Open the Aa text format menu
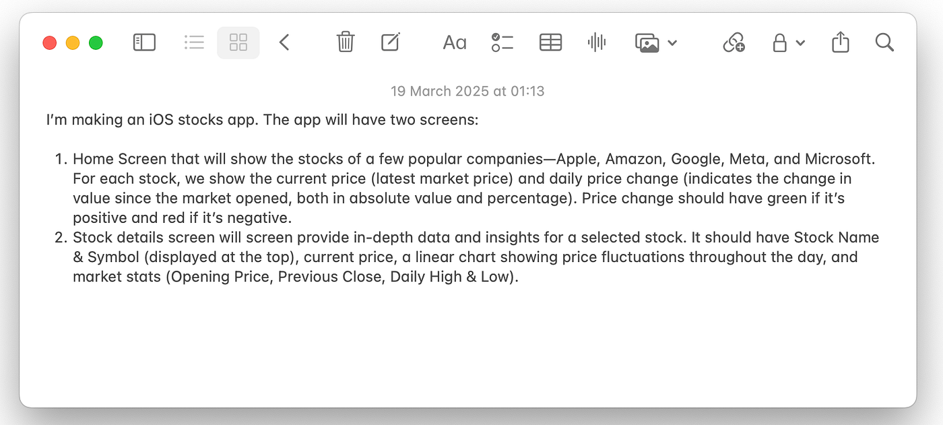The width and height of the screenshot is (943, 425). [455, 43]
